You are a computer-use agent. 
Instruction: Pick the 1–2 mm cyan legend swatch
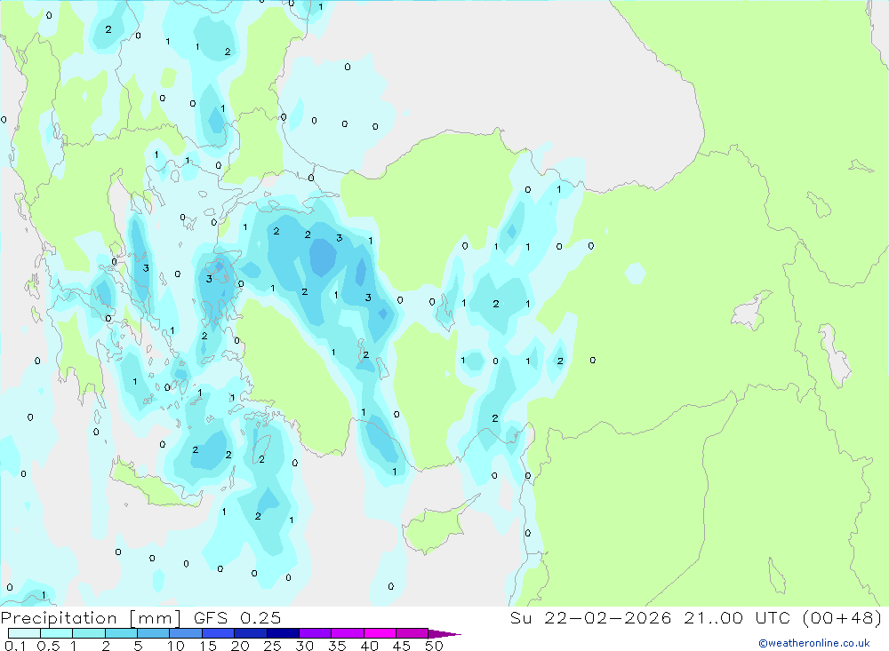(89, 633)
